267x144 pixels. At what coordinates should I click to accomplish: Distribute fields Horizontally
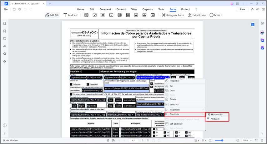coord(217,115)
